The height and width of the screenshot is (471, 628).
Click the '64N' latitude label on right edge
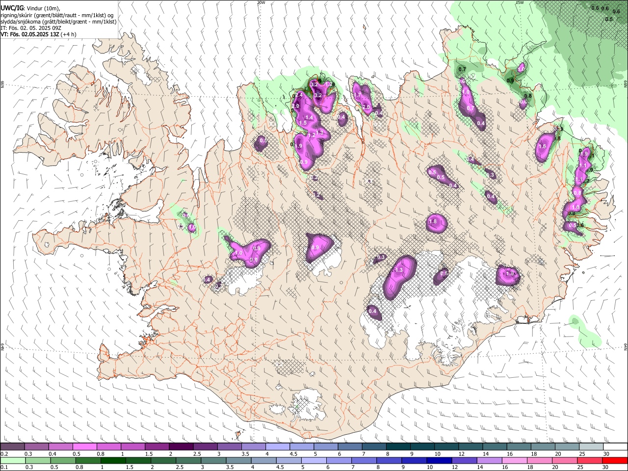[x=626, y=346]
